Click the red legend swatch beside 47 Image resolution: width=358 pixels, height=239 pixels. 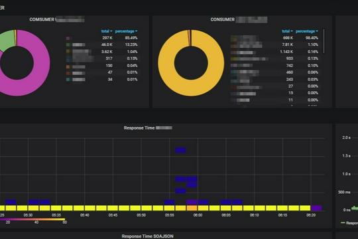[68, 73]
